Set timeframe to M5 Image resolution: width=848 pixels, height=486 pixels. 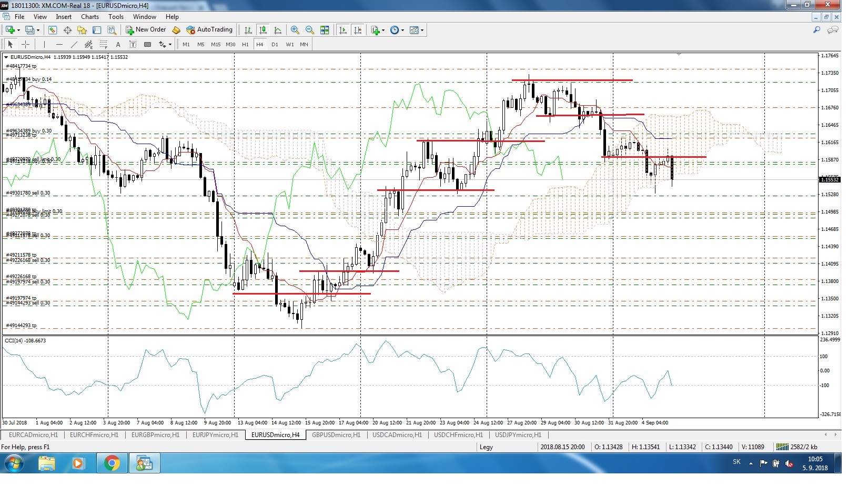(200, 44)
